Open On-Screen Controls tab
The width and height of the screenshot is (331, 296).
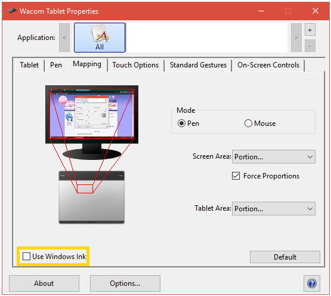pyautogui.click(x=268, y=65)
